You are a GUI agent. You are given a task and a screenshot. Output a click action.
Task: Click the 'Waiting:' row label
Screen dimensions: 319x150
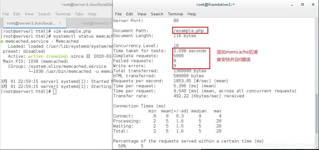click(123, 126)
